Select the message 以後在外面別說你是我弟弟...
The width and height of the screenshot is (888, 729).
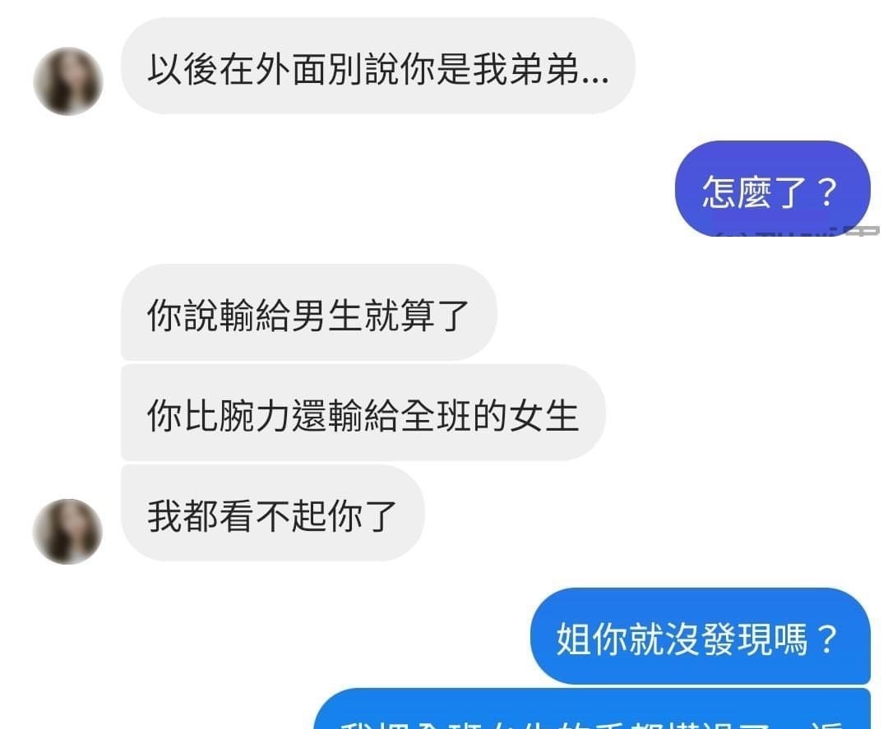click(377, 66)
